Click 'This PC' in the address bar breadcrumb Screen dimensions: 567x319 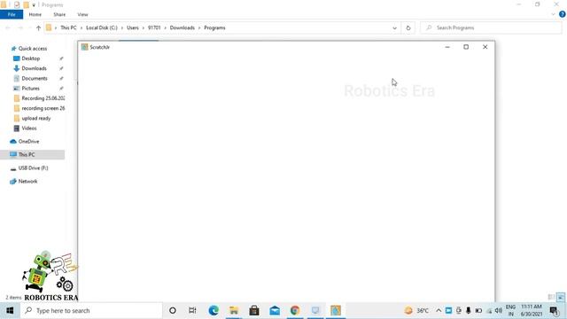(68, 27)
